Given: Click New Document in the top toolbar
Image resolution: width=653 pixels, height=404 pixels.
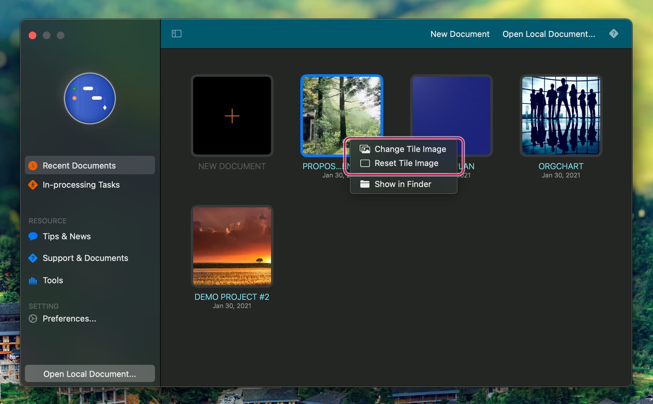Looking at the screenshot, I should (x=459, y=34).
